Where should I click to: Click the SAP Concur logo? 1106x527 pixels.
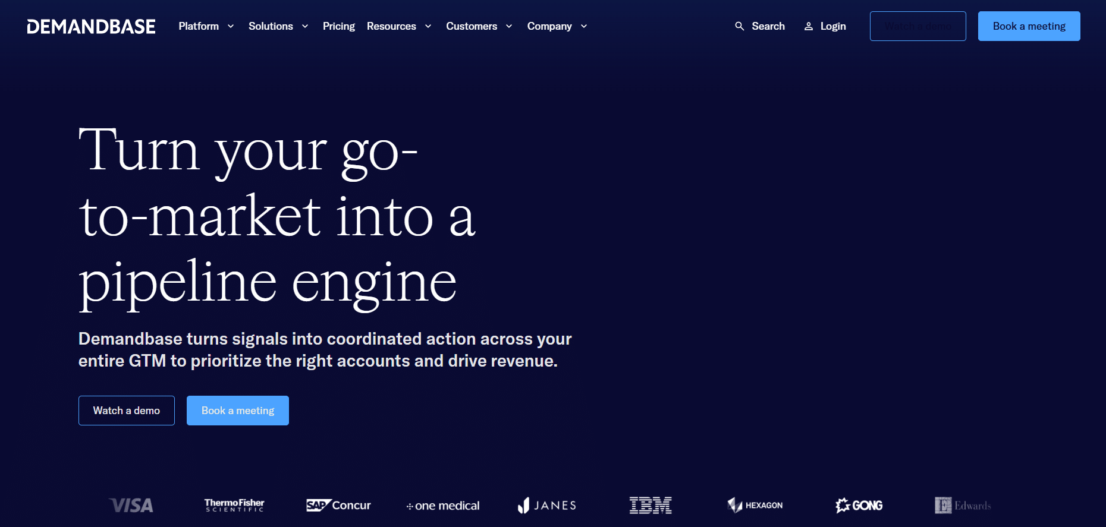pyautogui.click(x=338, y=506)
